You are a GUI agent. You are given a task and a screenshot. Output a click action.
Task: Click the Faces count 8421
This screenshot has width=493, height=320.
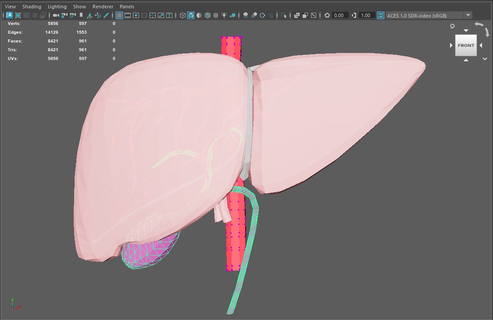pos(53,41)
